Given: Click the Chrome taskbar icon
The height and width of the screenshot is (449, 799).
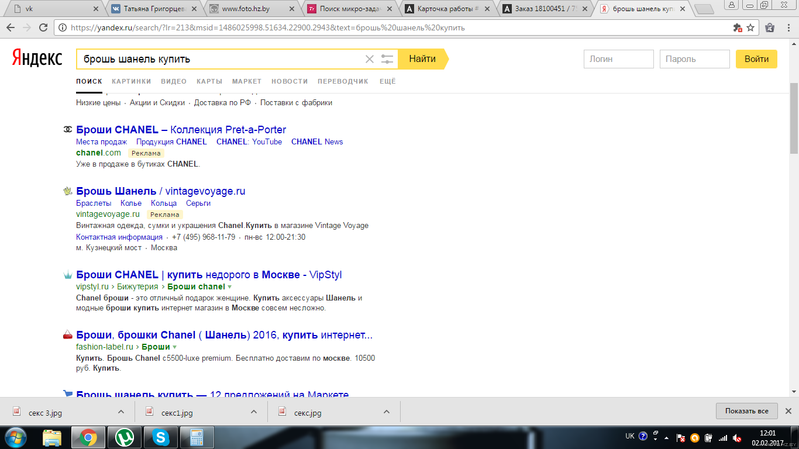Looking at the screenshot, I should tap(88, 437).
